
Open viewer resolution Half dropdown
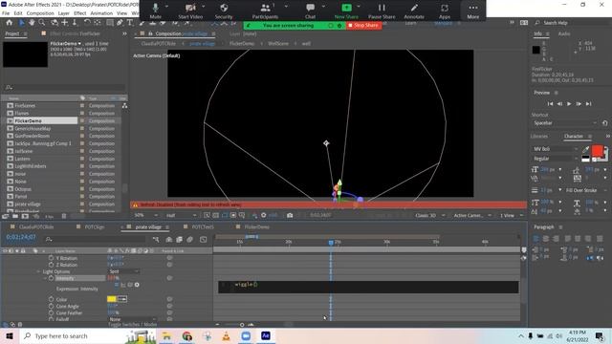[x=181, y=215]
